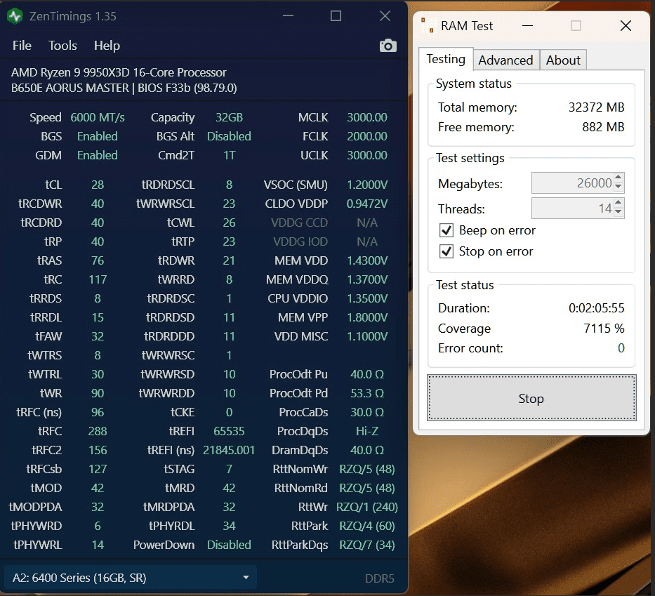Close the RAM Test window
Screen dimensions: 655x596
click(626, 26)
